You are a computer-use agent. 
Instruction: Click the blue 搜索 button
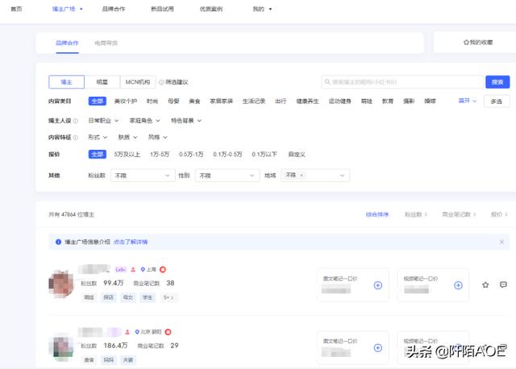coord(497,82)
